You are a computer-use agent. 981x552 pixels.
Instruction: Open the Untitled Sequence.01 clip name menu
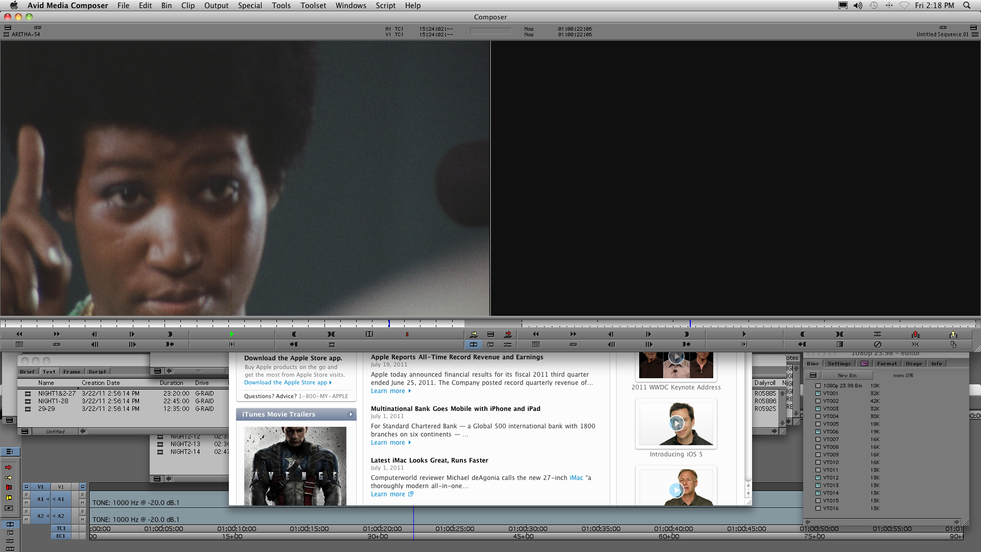point(942,34)
